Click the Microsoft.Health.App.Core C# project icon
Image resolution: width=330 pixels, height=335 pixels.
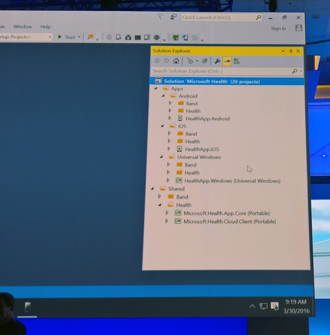pyautogui.click(x=178, y=213)
